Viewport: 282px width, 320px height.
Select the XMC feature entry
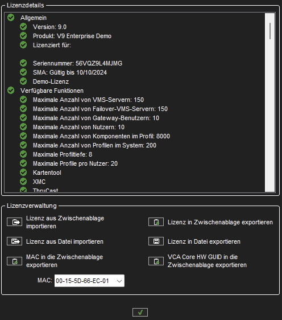click(x=39, y=182)
